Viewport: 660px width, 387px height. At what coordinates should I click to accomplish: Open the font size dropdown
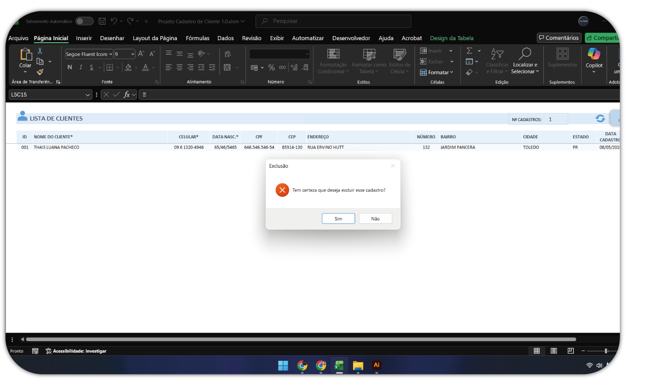click(x=132, y=54)
